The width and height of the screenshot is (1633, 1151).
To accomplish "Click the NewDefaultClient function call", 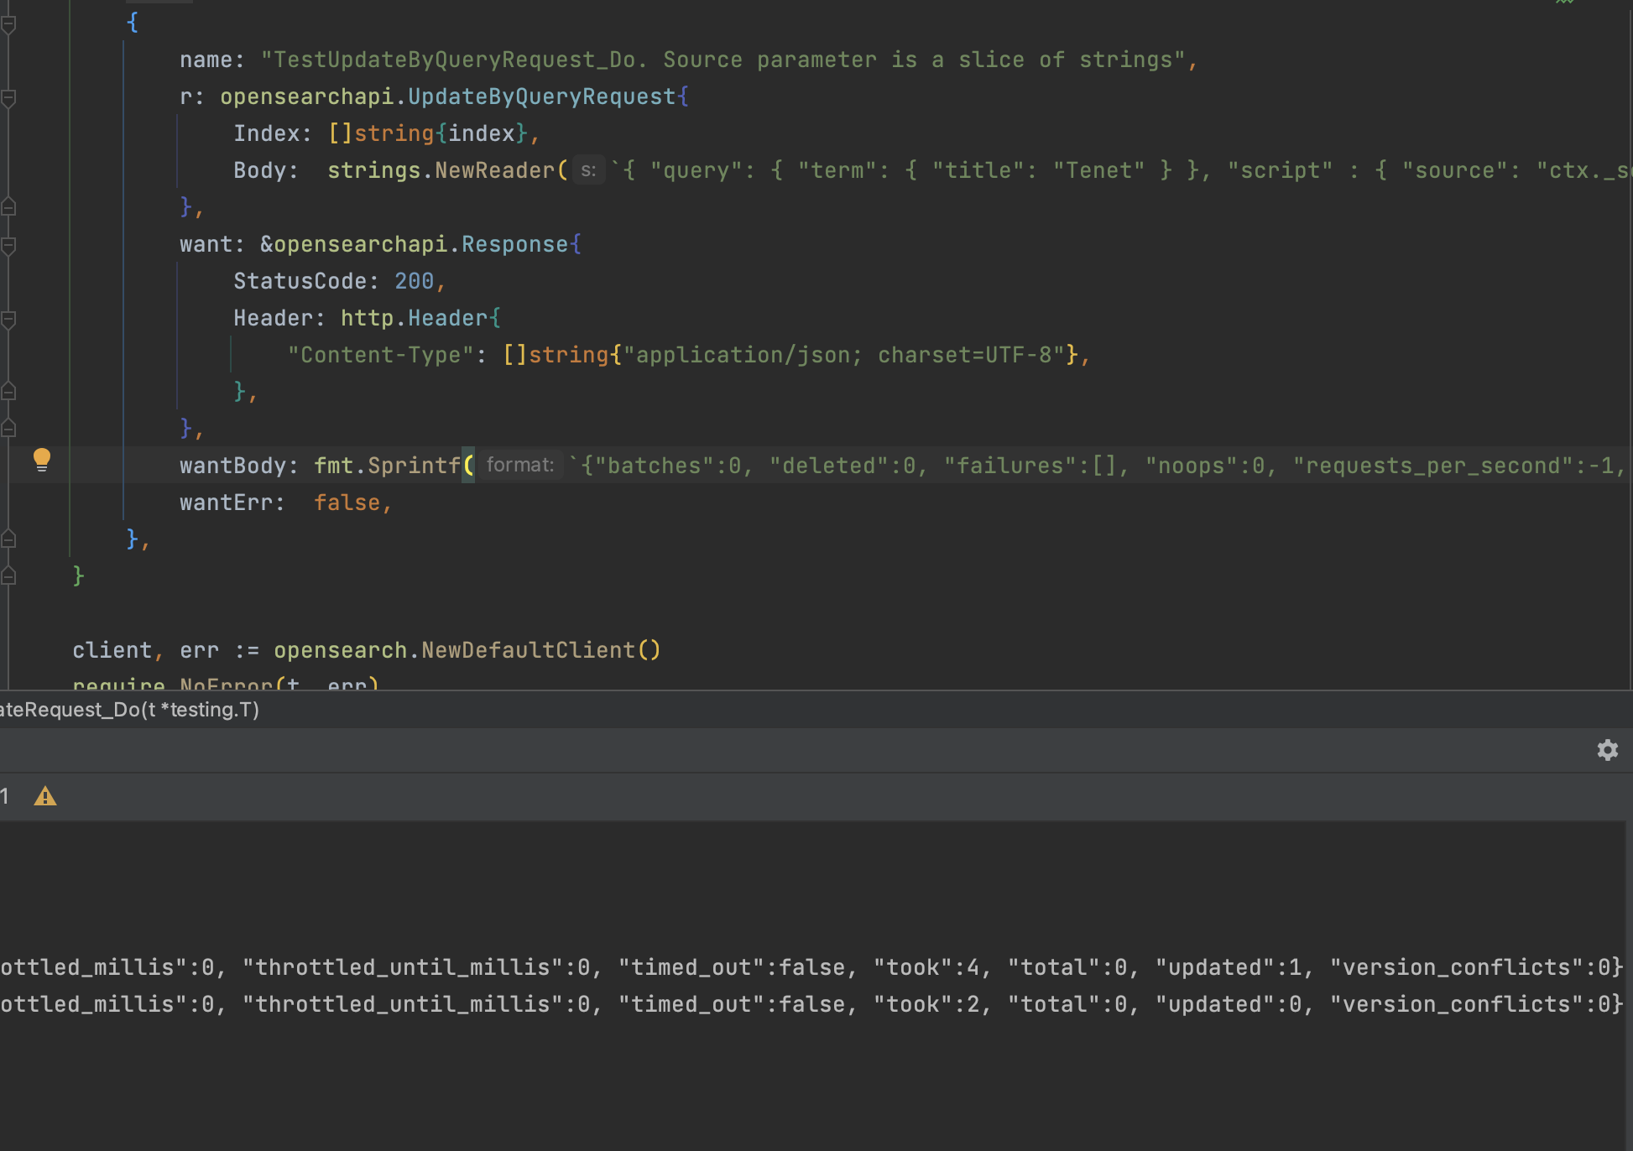I will pyautogui.click(x=528, y=650).
